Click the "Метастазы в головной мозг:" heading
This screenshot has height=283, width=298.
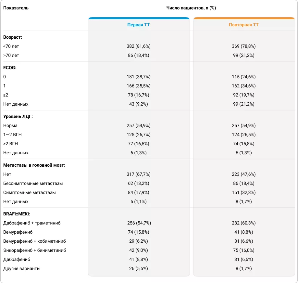(x=34, y=165)
